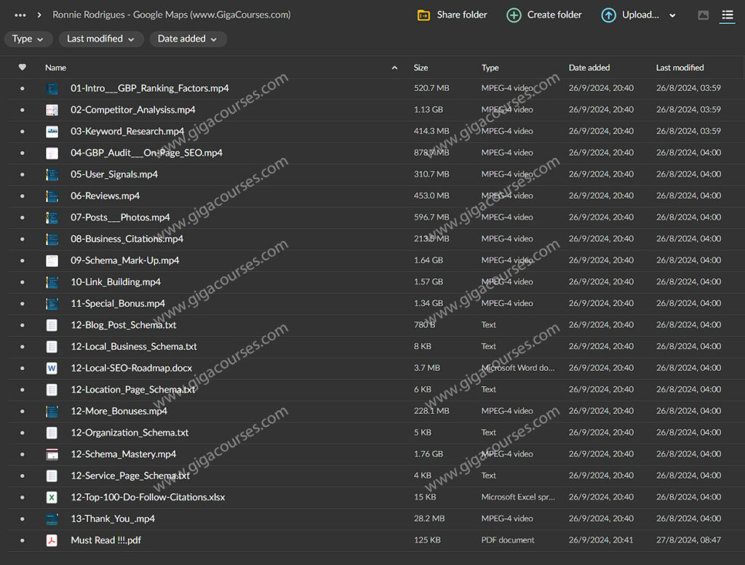The image size is (745, 565).
Task: Expand the Upload options chevron
Action: [x=672, y=15]
